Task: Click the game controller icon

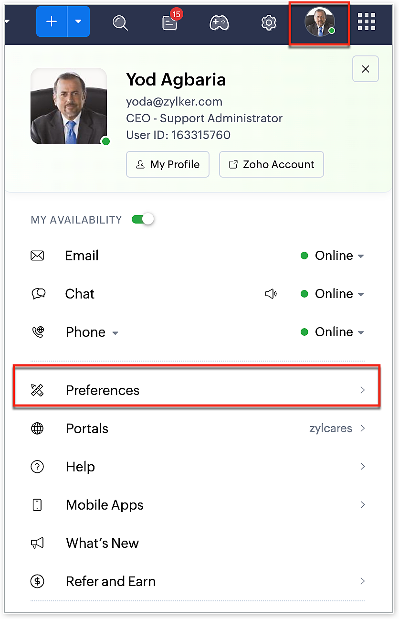Action: [x=220, y=22]
